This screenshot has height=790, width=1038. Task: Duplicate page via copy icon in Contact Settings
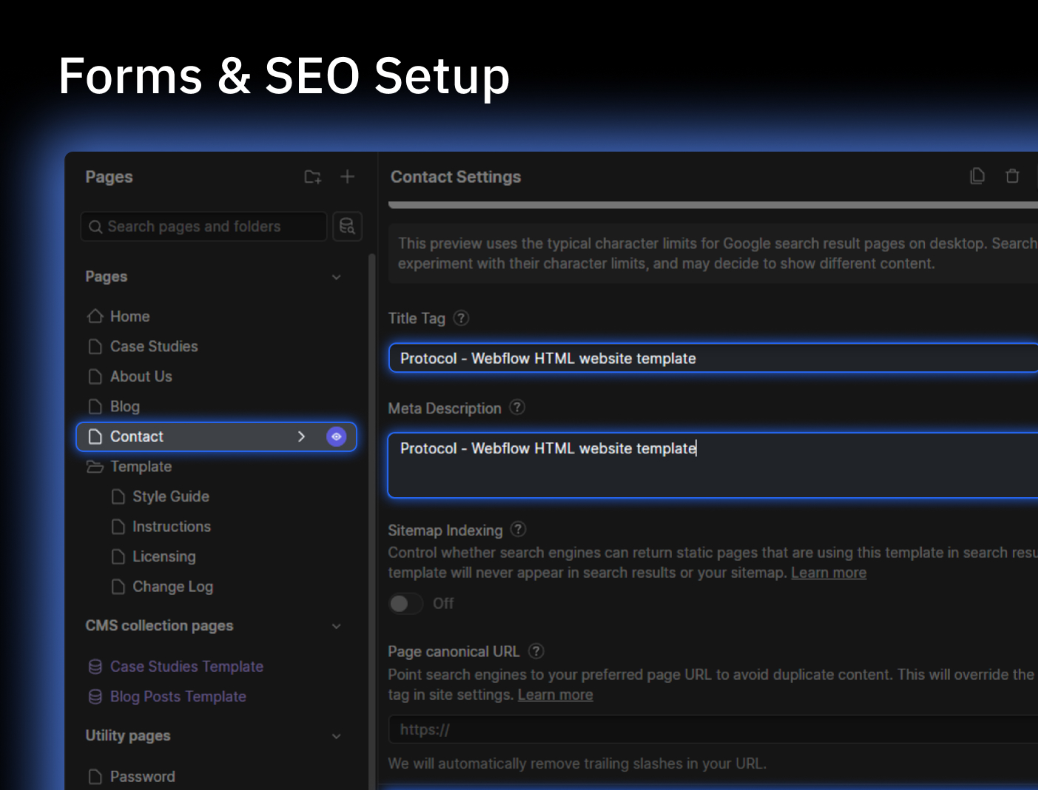(x=977, y=176)
